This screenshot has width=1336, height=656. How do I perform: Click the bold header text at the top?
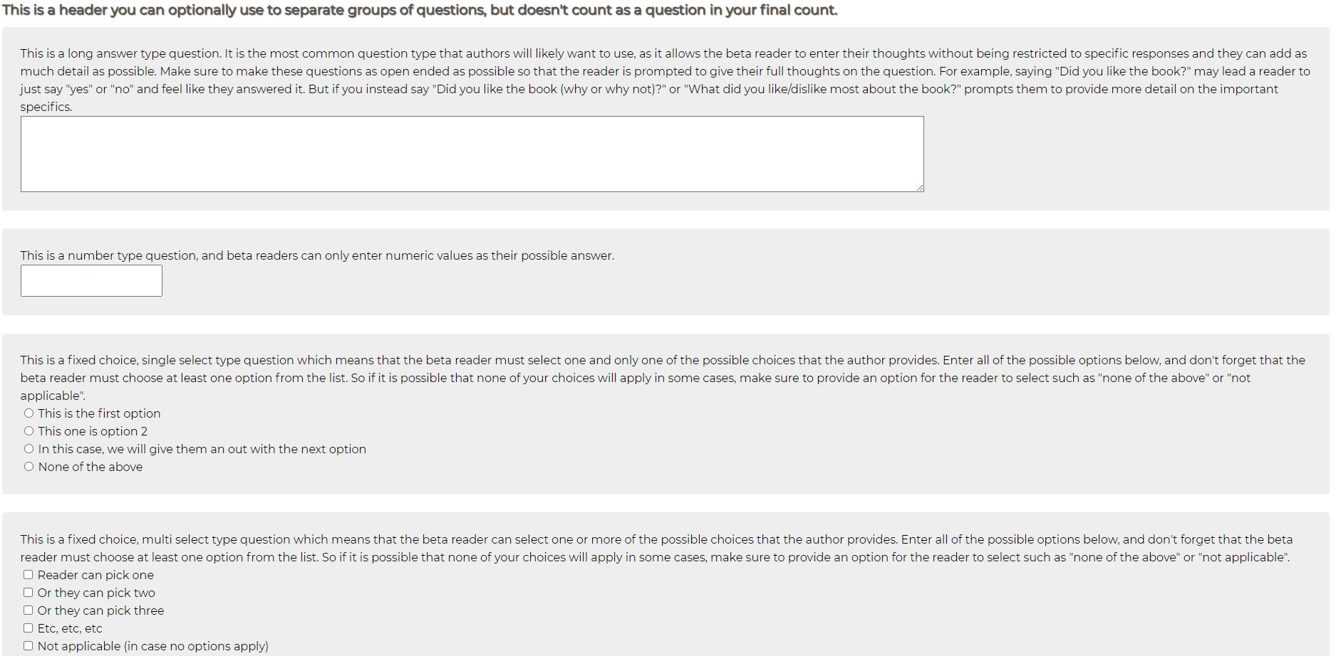click(x=419, y=10)
